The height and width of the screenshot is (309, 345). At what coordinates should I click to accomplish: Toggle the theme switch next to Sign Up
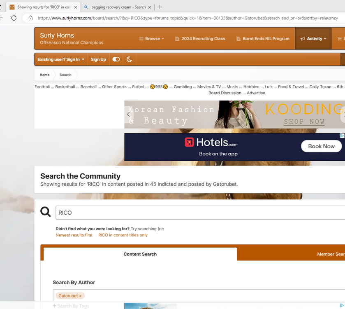pos(116,59)
